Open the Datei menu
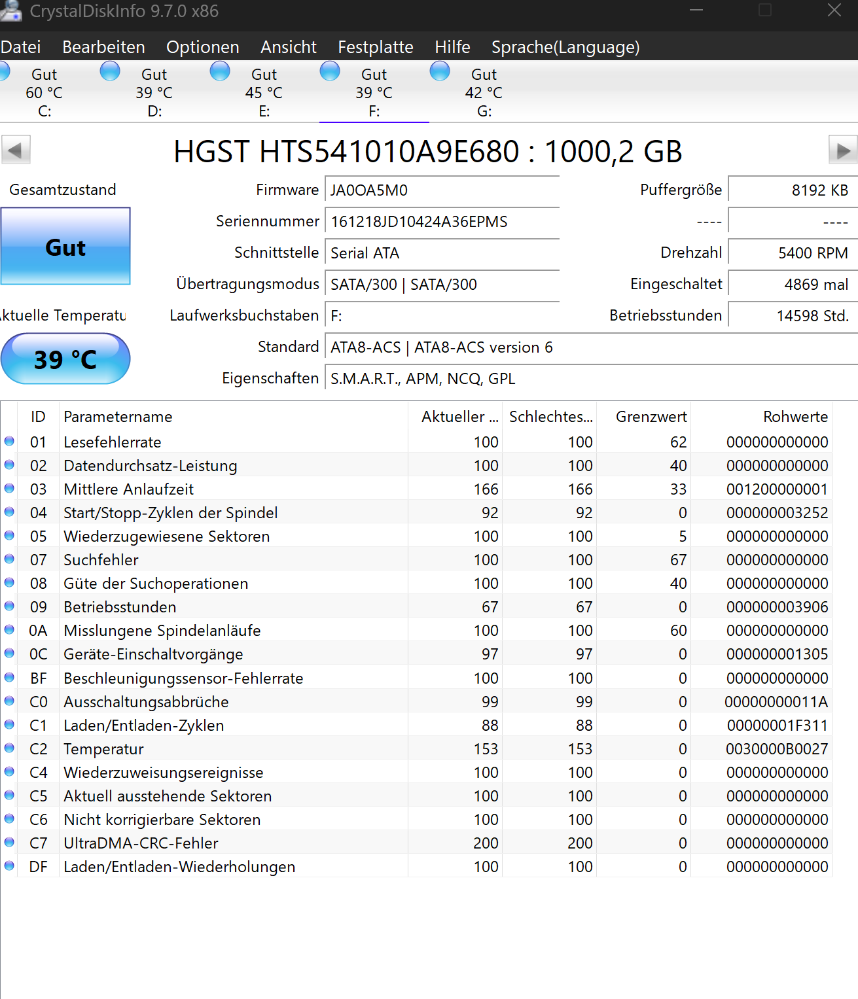Viewport: 858px width, 999px height. pyautogui.click(x=20, y=47)
